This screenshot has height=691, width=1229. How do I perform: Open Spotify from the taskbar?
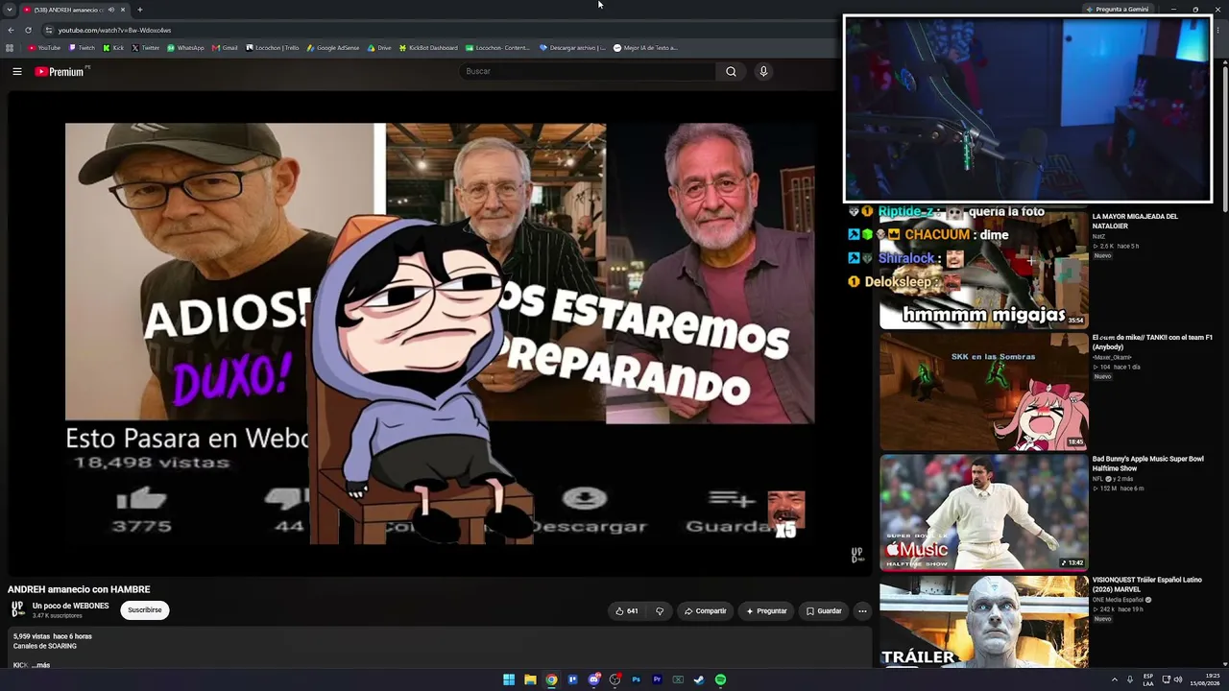point(720,679)
